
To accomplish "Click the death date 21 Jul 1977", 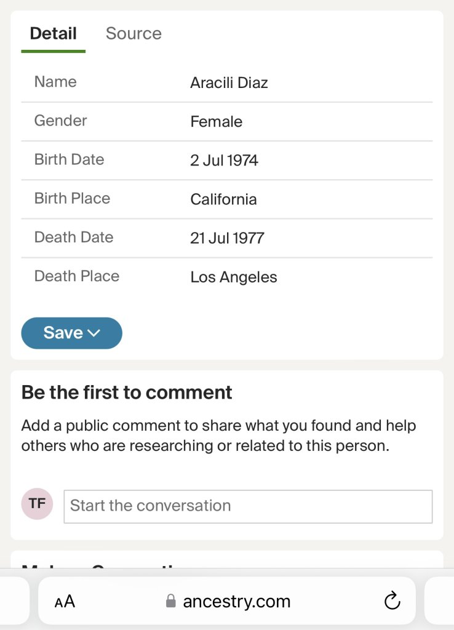I will (227, 238).
